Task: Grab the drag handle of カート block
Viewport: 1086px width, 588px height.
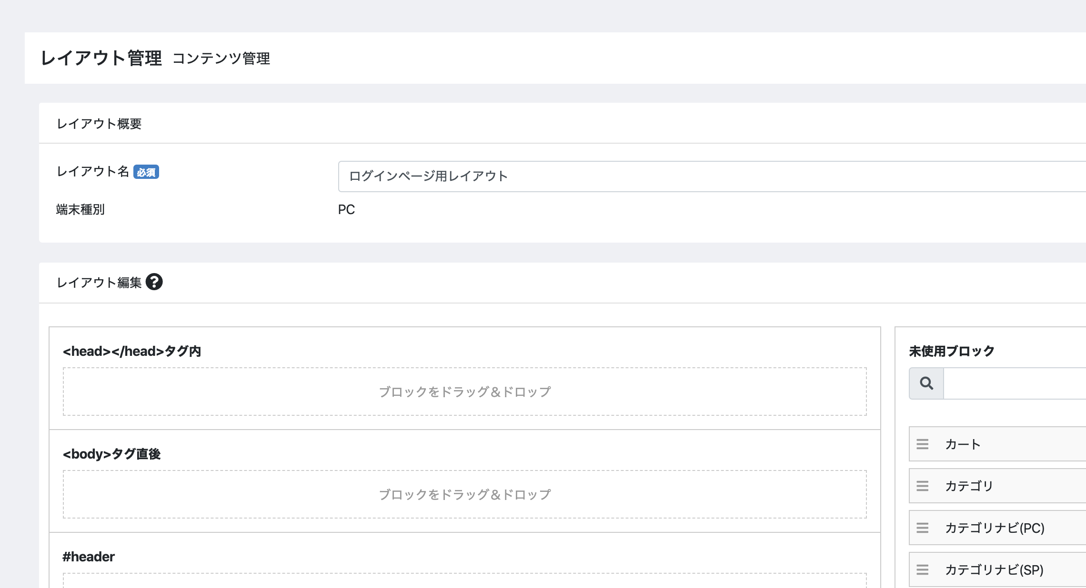Action: (x=923, y=444)
